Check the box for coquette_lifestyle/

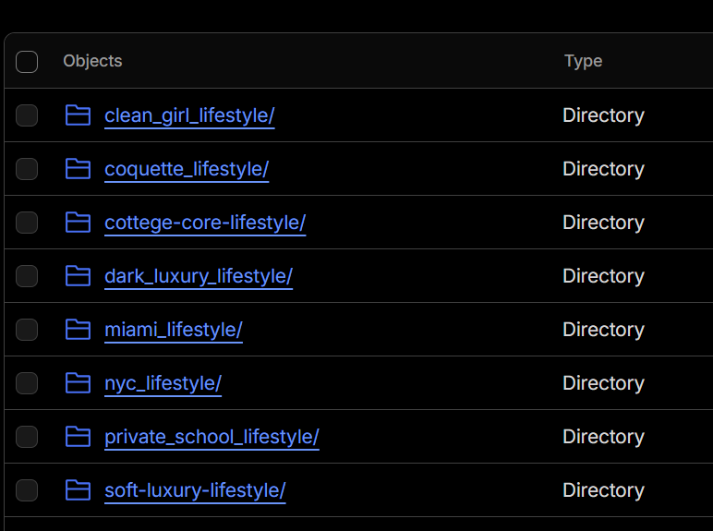(27, 169)
